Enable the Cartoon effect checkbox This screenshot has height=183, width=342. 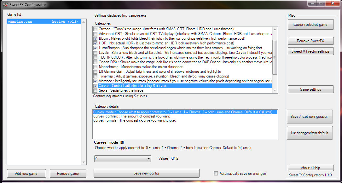tap(95, 29)
